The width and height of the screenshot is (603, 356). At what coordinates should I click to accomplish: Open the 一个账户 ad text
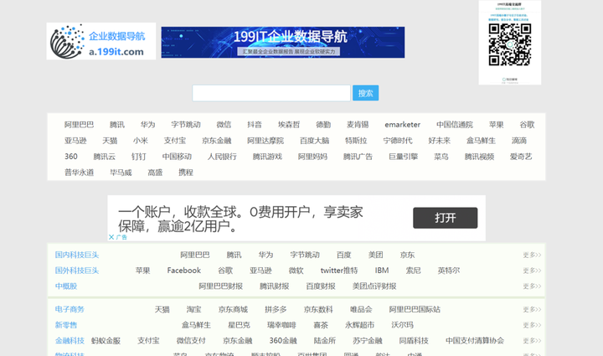point(240,219)
